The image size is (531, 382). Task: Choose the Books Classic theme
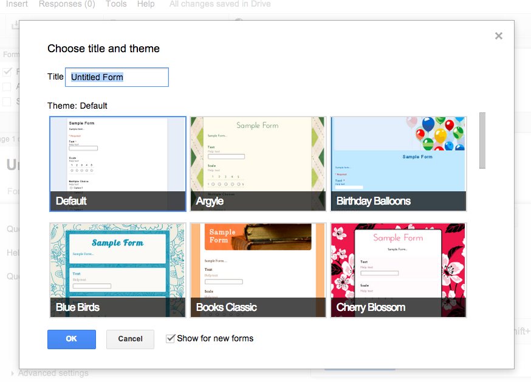(258, 270)
